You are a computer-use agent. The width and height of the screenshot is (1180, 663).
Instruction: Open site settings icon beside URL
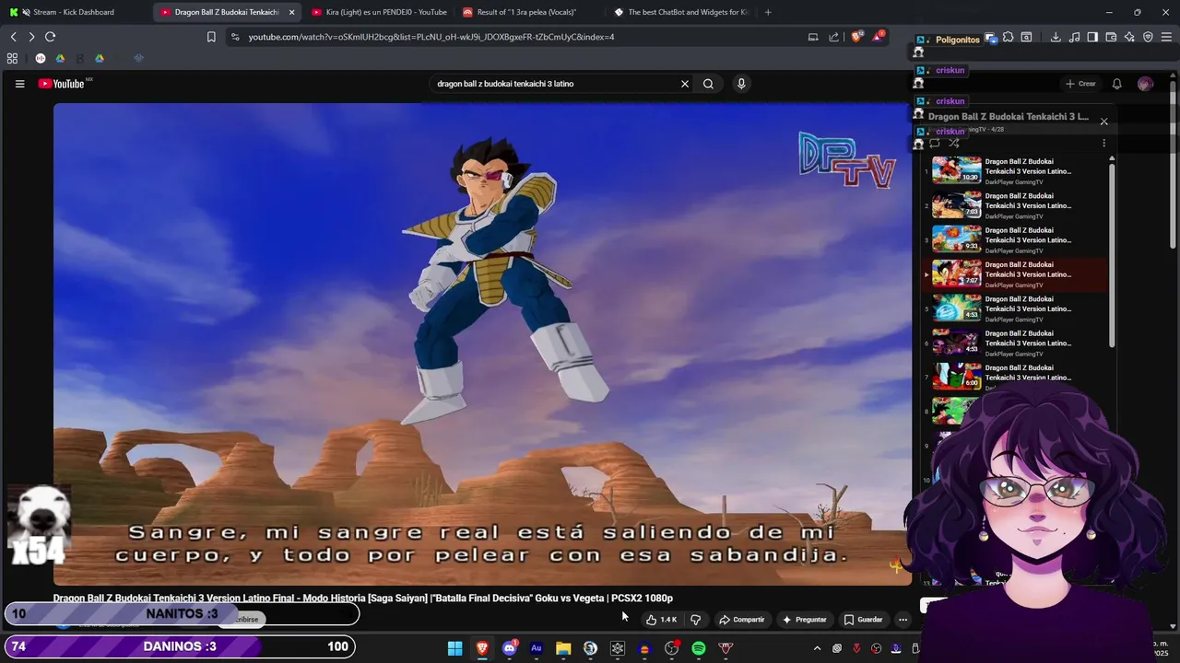coord(235,37)
